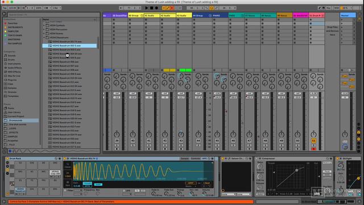The width and height of the screenshot is (364, 205).
Task: Toggle the EQ Eight device activator
Action: (x=338, y=158)
